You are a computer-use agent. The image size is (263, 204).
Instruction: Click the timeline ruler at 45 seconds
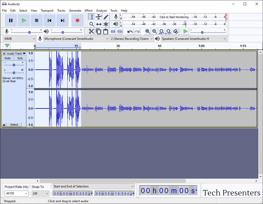[160, 46]
